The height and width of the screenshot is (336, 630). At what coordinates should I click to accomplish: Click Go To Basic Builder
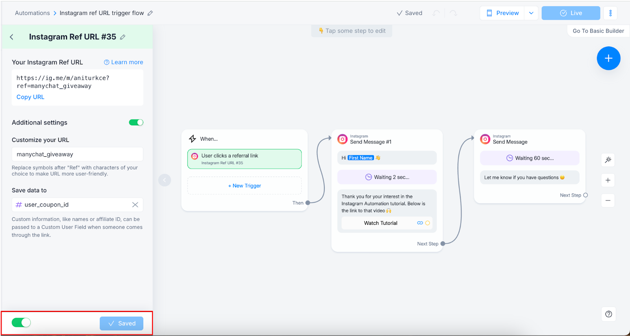click(x=598, y=31)
